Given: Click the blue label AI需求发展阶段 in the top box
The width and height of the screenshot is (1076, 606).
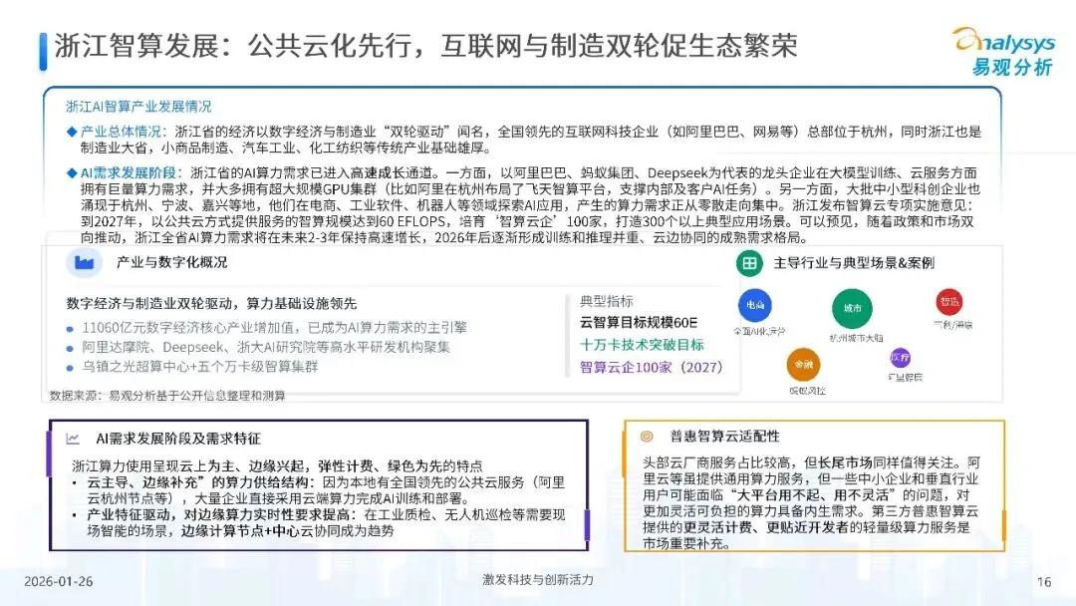Looking at the screenshot, I should pyautogui.click(x=129, y=173).
